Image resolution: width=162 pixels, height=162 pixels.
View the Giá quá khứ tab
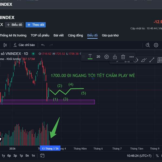110,35
